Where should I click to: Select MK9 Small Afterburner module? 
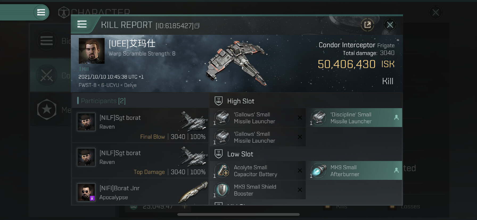point(354,171)
